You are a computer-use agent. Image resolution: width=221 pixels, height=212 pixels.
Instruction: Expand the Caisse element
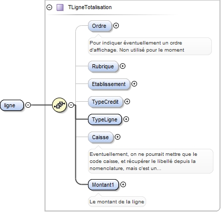(117, 137)
